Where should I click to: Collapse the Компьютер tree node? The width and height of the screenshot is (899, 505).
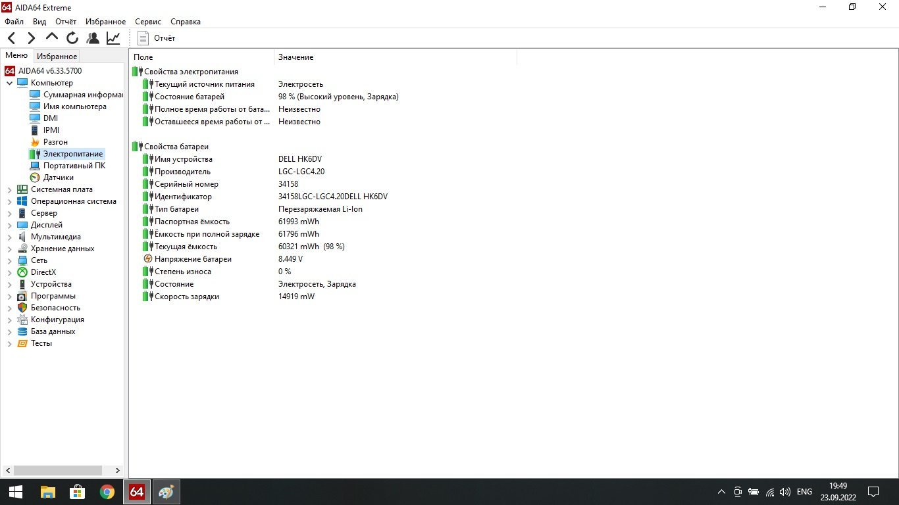tap(10, 83)
